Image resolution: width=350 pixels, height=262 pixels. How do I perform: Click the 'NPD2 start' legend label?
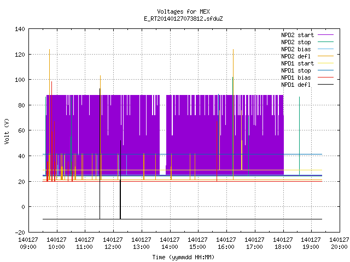297,35
